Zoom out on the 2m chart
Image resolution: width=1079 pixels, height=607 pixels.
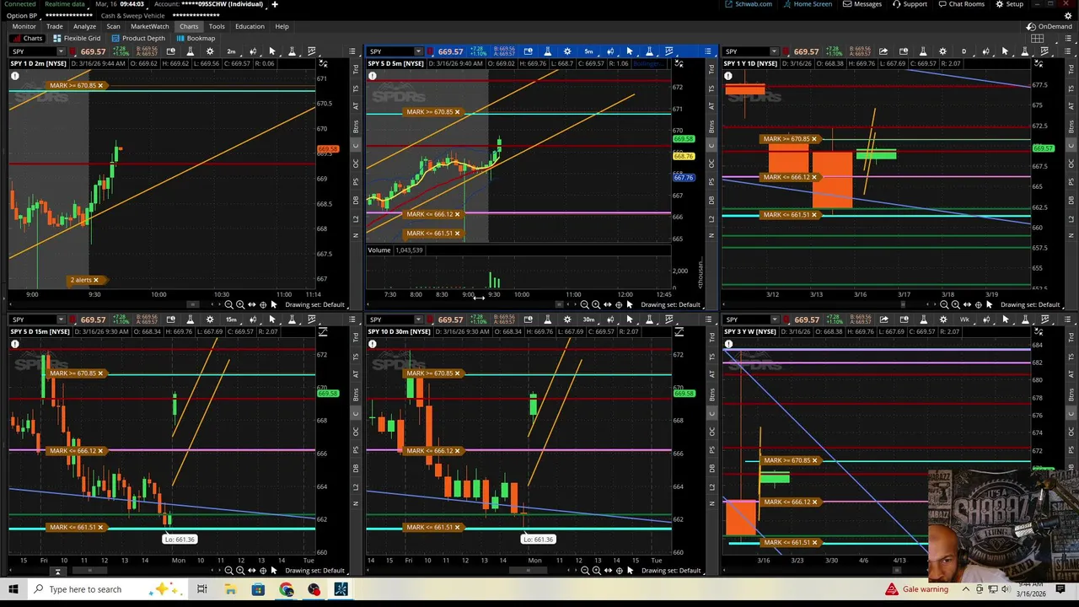[x=228, y=304]
